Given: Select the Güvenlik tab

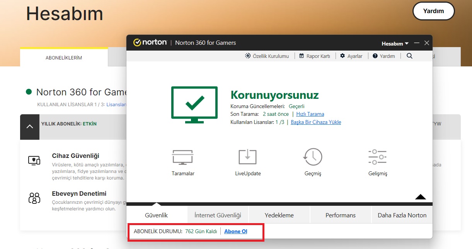Looking at the screenshot, I should (157, 215).
